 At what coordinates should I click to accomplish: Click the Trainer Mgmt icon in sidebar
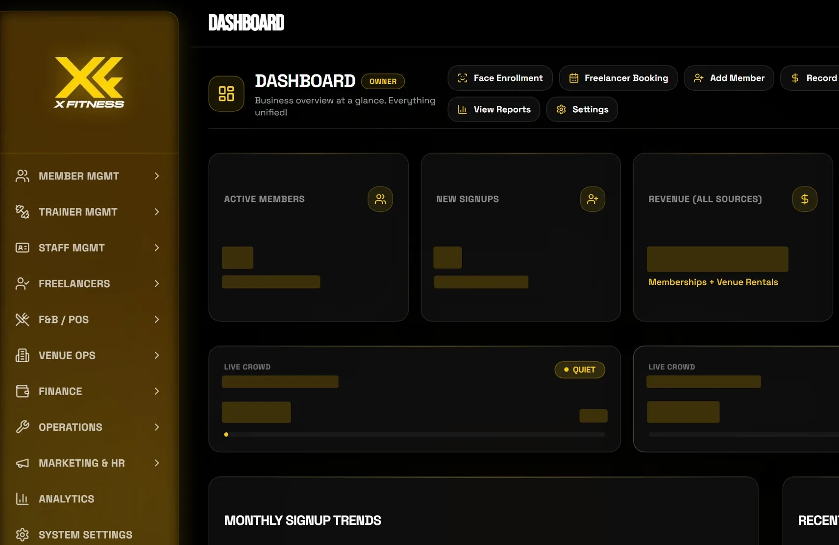tap(22, 212)
